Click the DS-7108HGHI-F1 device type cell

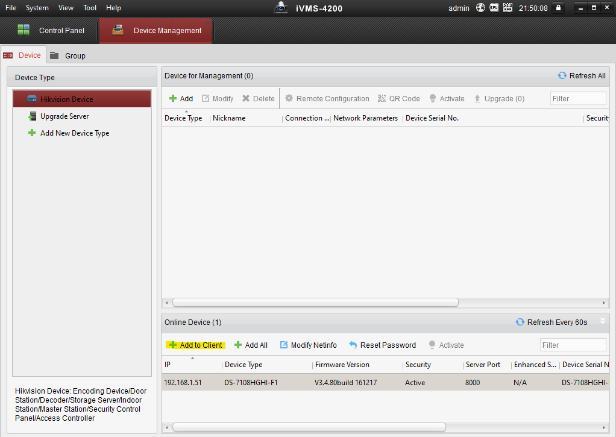(251, 382)
